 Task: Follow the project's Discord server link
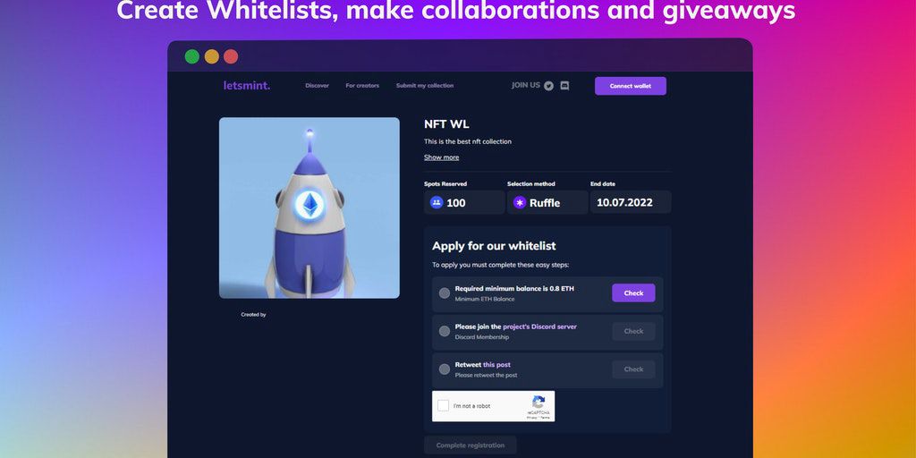point(539,327)
